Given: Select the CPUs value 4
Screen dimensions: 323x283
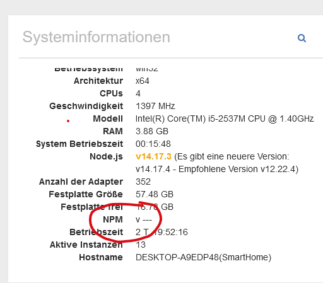Looking at the screenshot, I should [x=138, y=93].
